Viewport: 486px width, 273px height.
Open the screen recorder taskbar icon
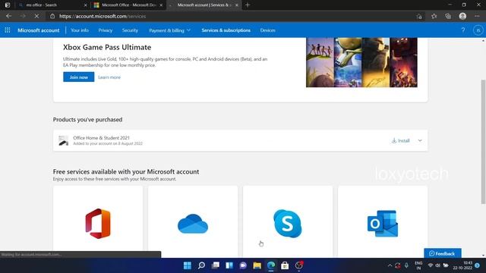298,265
